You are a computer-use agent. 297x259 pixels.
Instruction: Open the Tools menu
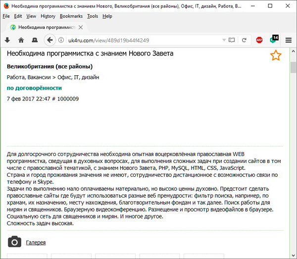coord(93,16)
